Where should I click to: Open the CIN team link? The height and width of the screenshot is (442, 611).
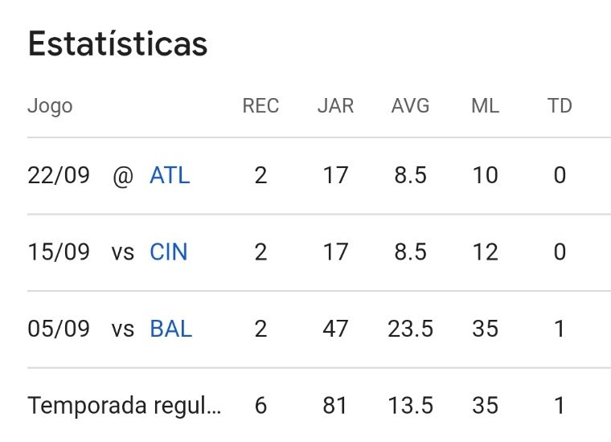coord(168,252)
